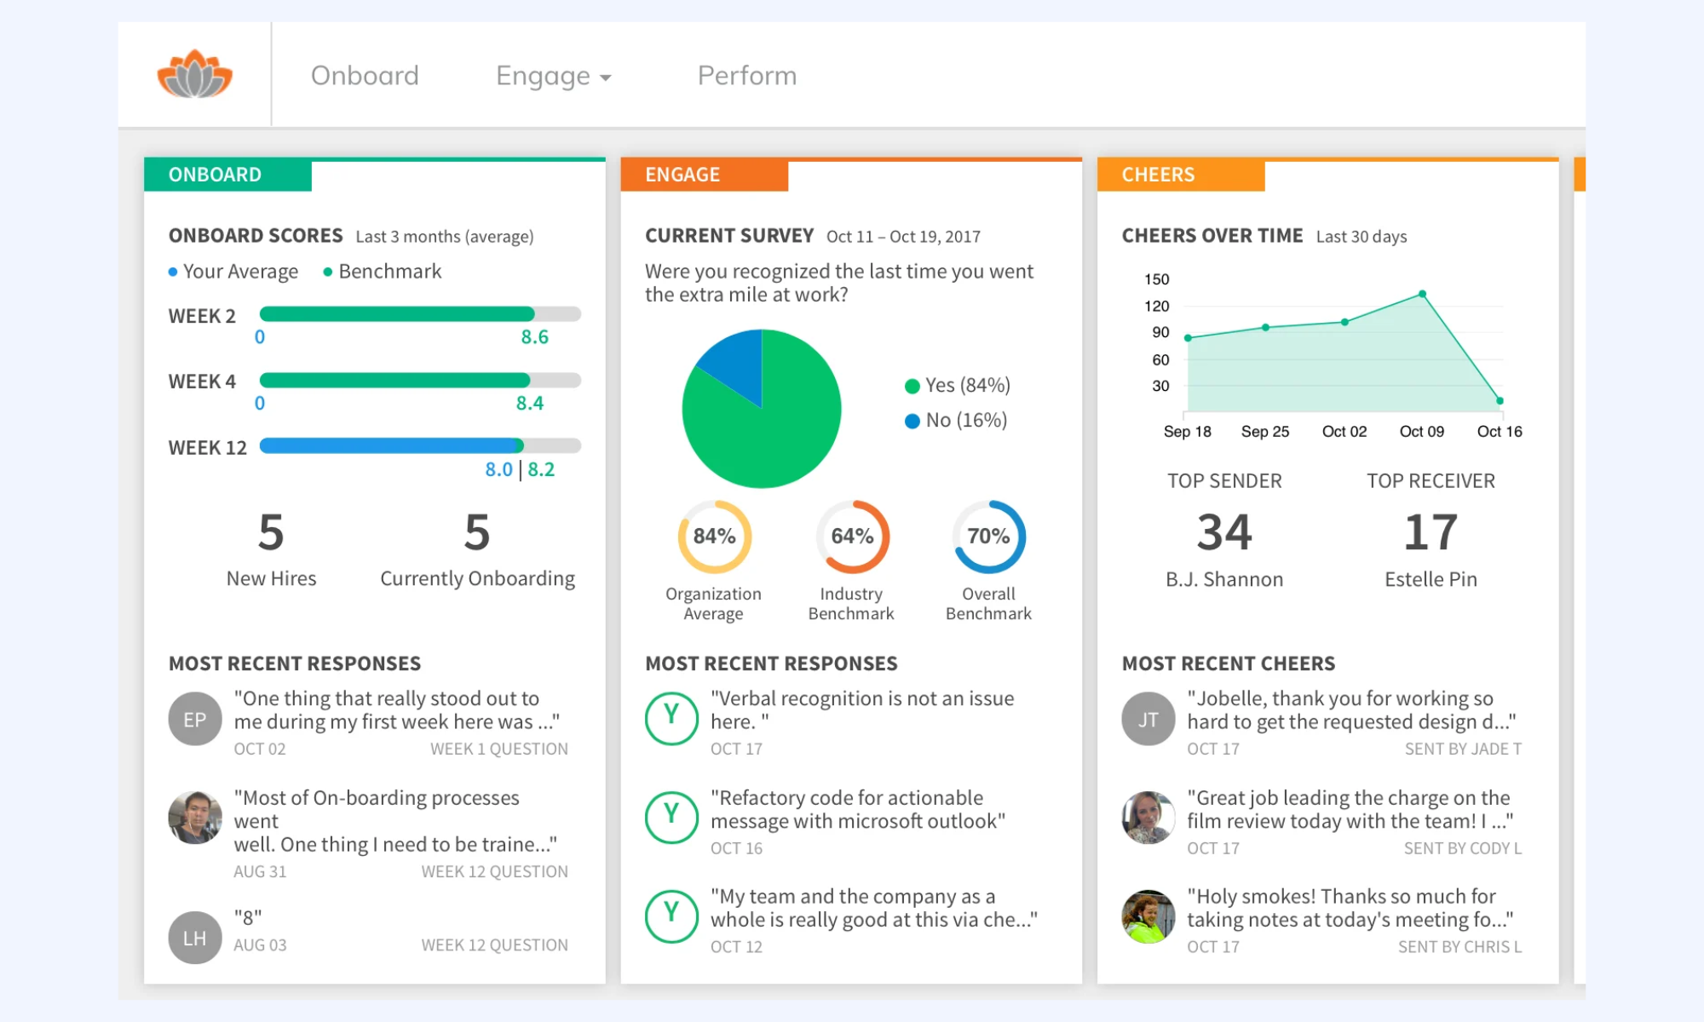Click the SENT BY CODY L label
This screenshot has height=1022, width=1704.
coord(1462,849)
